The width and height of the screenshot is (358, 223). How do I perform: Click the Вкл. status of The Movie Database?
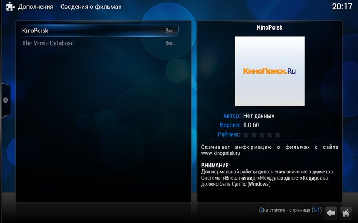coord(170,43)
